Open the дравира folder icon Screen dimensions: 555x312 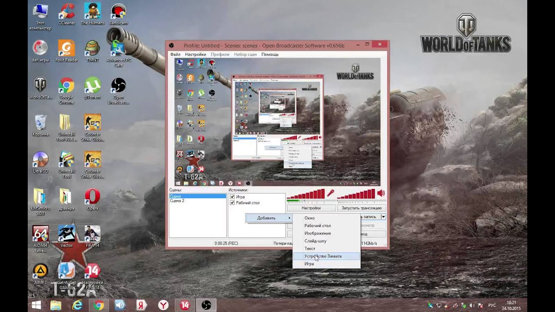click(66, 199)
